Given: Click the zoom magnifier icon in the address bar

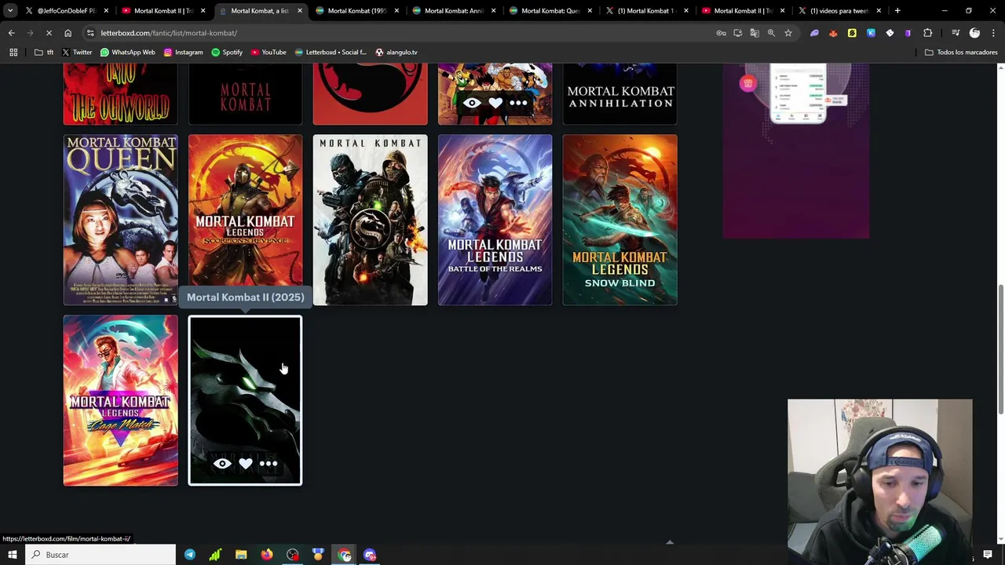Looking at the screenshot, I should tap(771, 33).
